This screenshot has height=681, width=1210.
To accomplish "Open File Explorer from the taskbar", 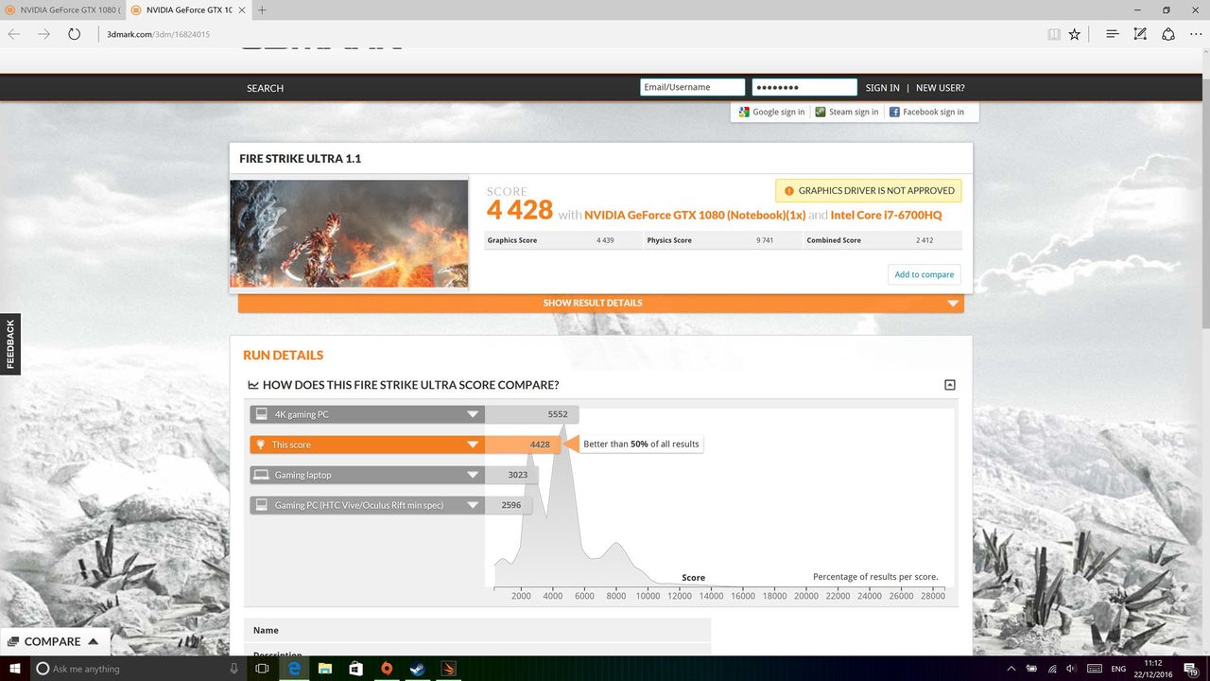I will tap(325, 669).
